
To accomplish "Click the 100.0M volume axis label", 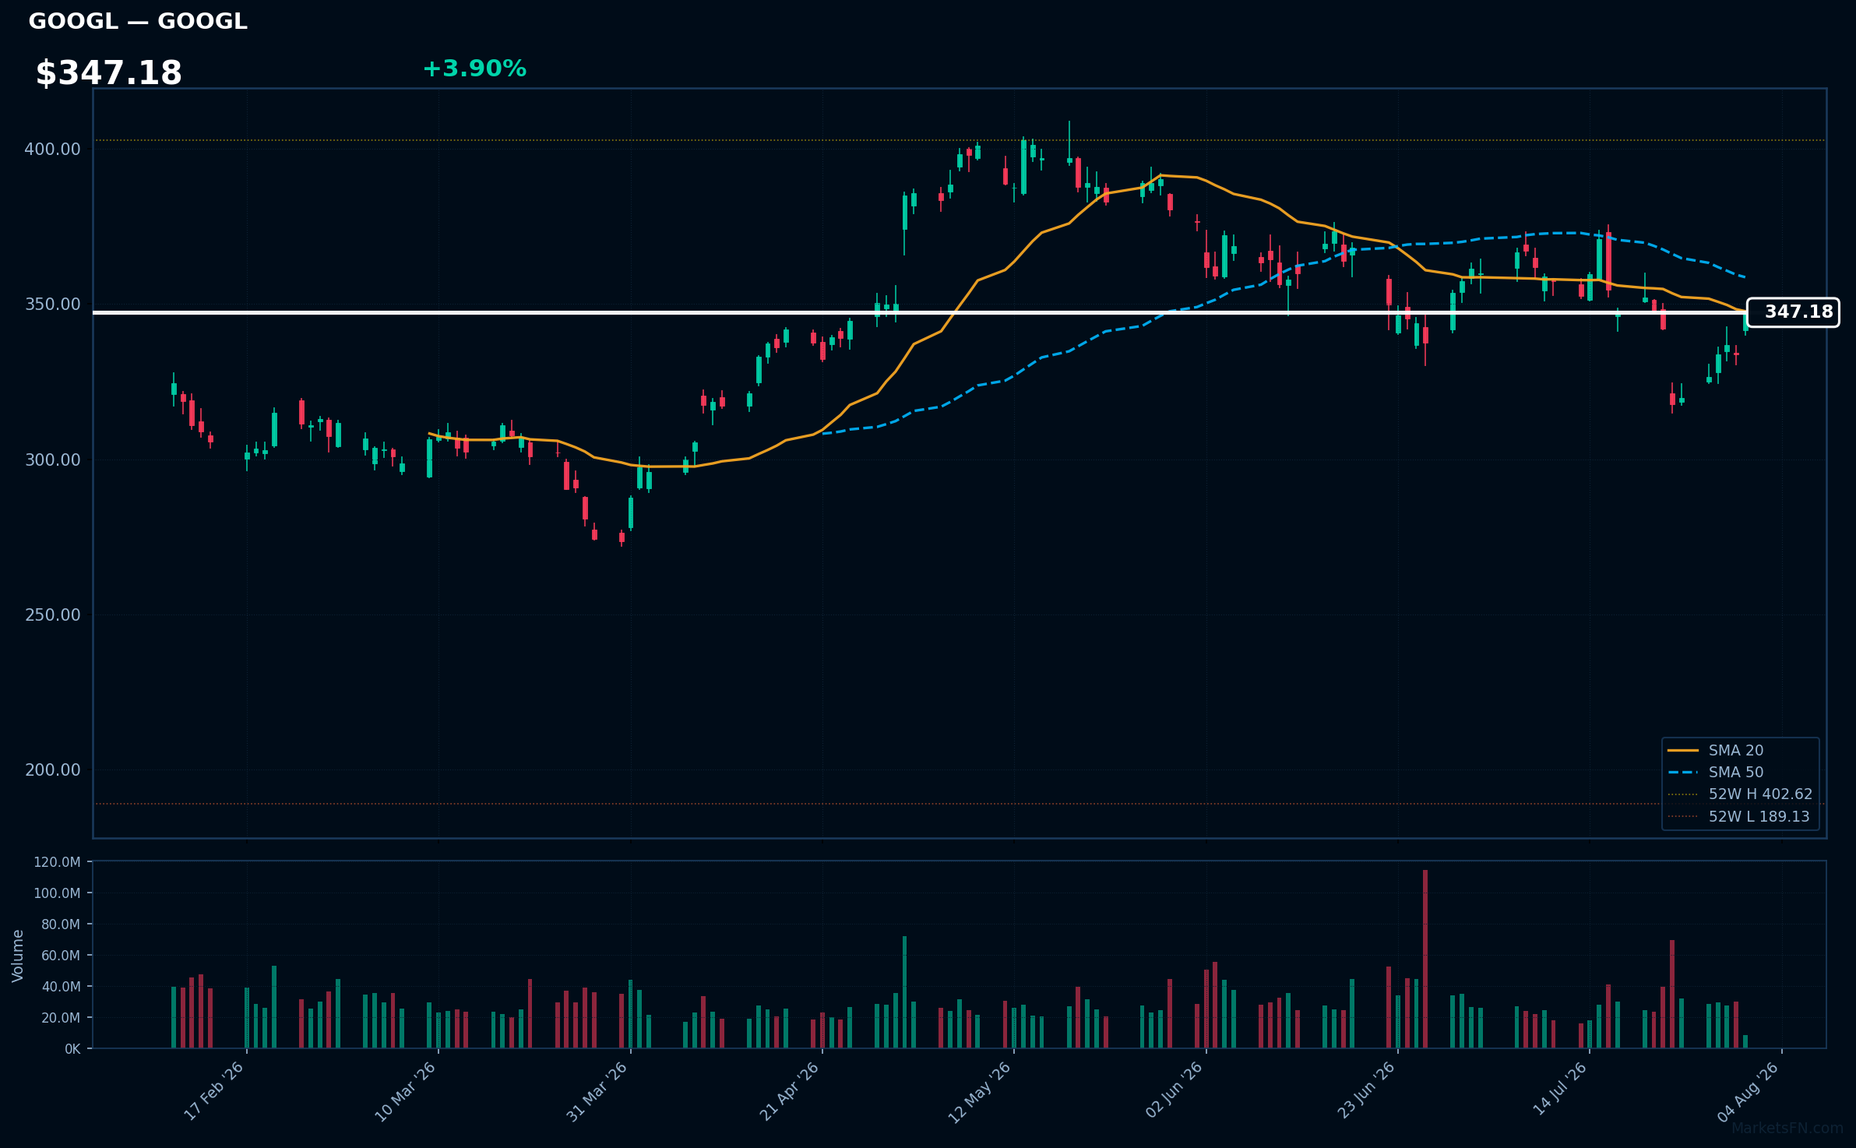I will [57, 893].
